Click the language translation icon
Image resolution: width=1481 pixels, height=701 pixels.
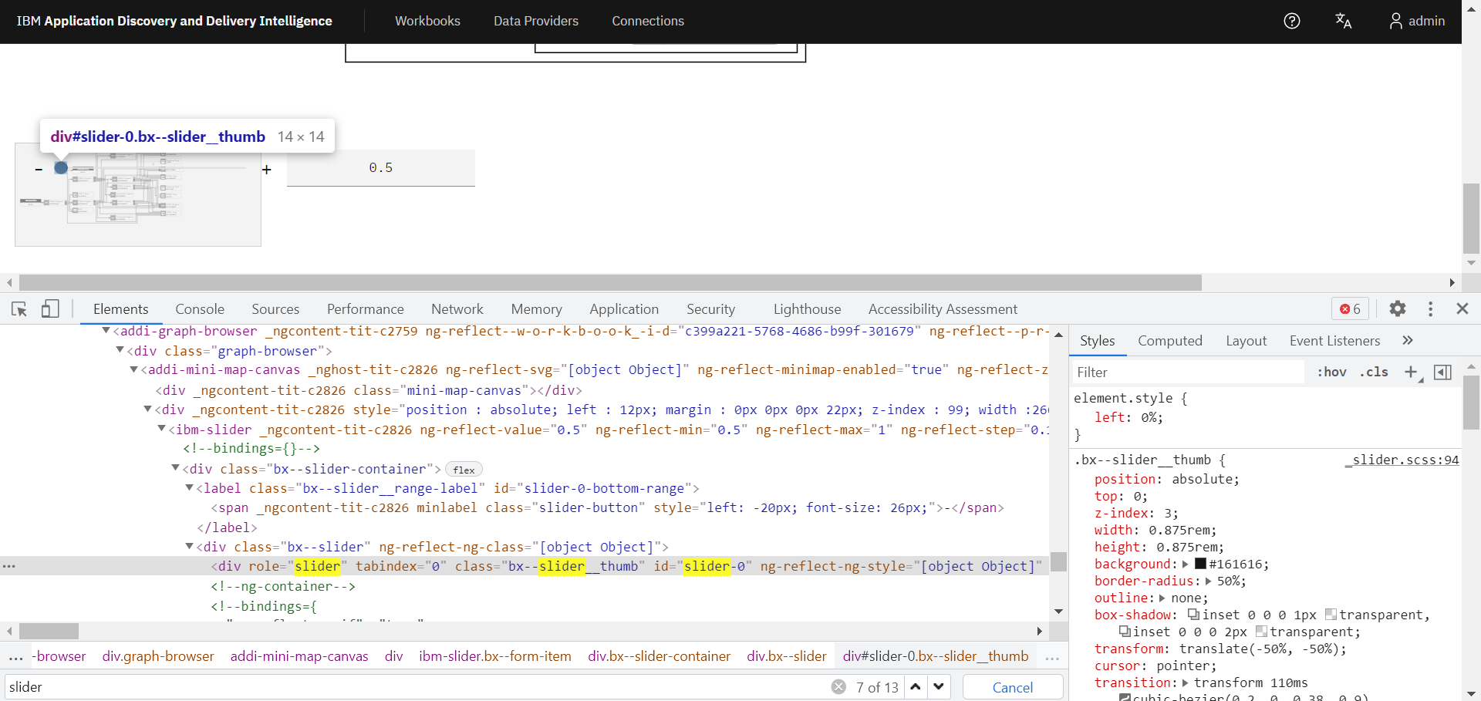click(1343, 21)
